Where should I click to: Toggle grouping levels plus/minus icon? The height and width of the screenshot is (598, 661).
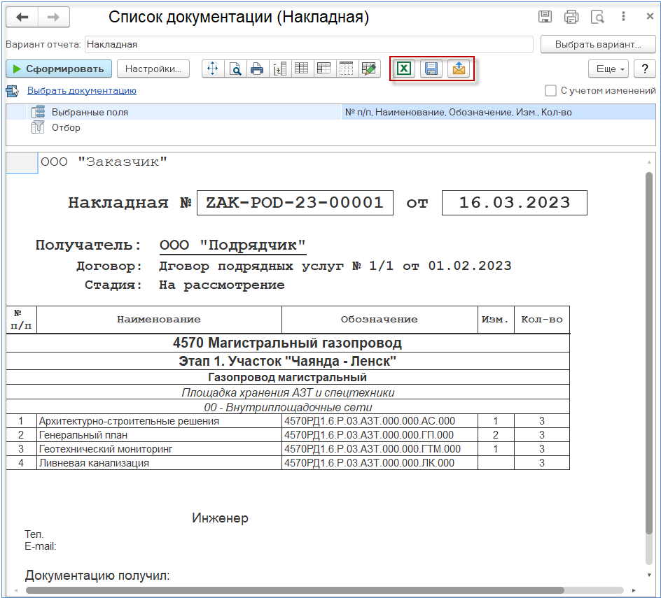coord(279,69)
